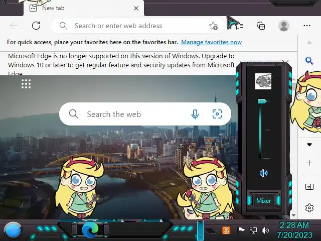Screen dimensions: 321x241
Task: Open visual search camera icon
Action: tap(217, 114)
